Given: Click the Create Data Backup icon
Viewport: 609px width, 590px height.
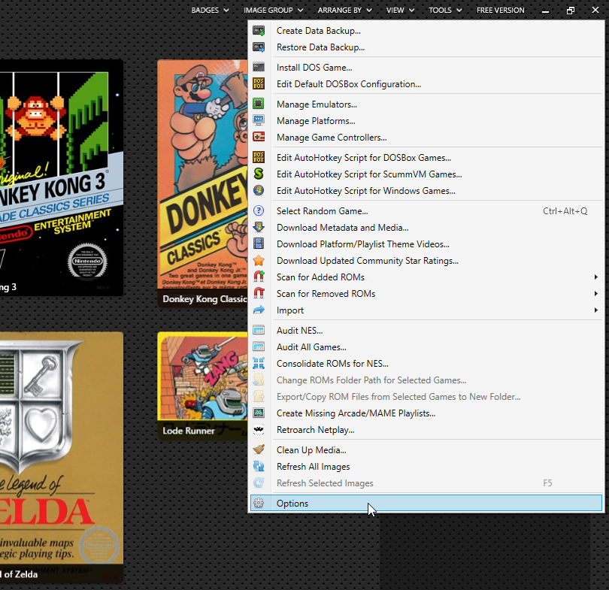Looking at the screenshot, I should pos(259,31).
